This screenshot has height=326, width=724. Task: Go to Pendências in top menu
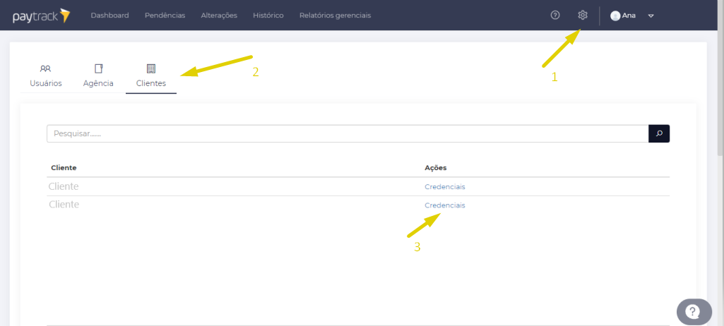(x=165, y=16)
